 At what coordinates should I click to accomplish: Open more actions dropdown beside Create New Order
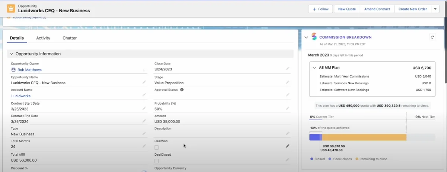435,9
